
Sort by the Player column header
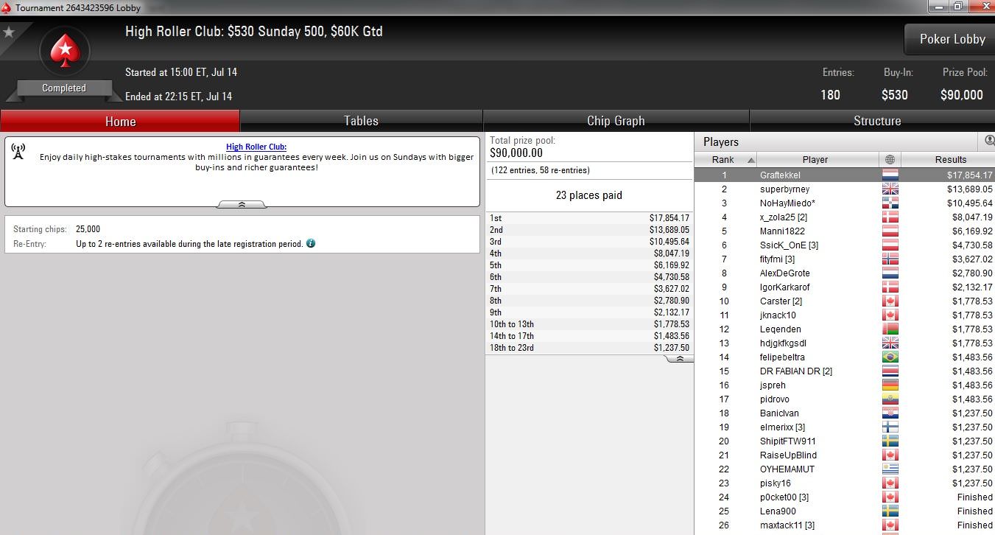pos(815,159)
